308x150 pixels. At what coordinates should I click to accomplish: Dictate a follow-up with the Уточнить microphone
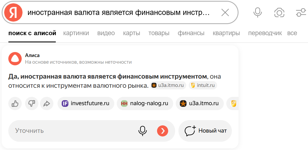point(143,131)
